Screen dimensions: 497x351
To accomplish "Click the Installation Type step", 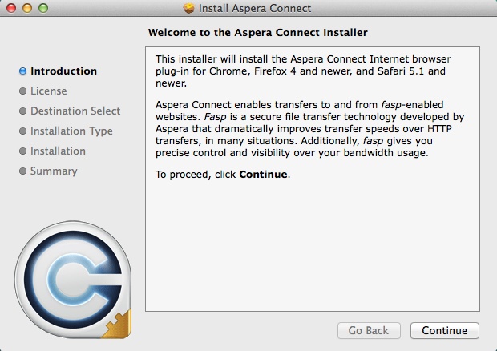I will point(71,131).
